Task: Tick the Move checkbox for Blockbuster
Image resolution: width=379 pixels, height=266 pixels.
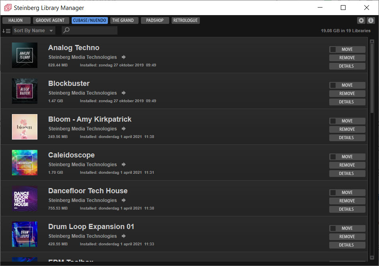Action: [x=333, y=85]
